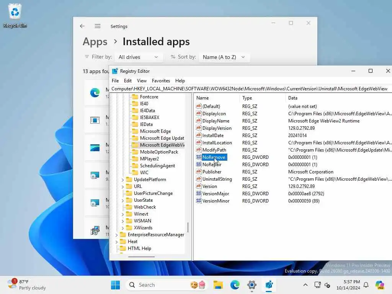Open the Favorites menu
The image size is (392, 294).
point(161,80)
